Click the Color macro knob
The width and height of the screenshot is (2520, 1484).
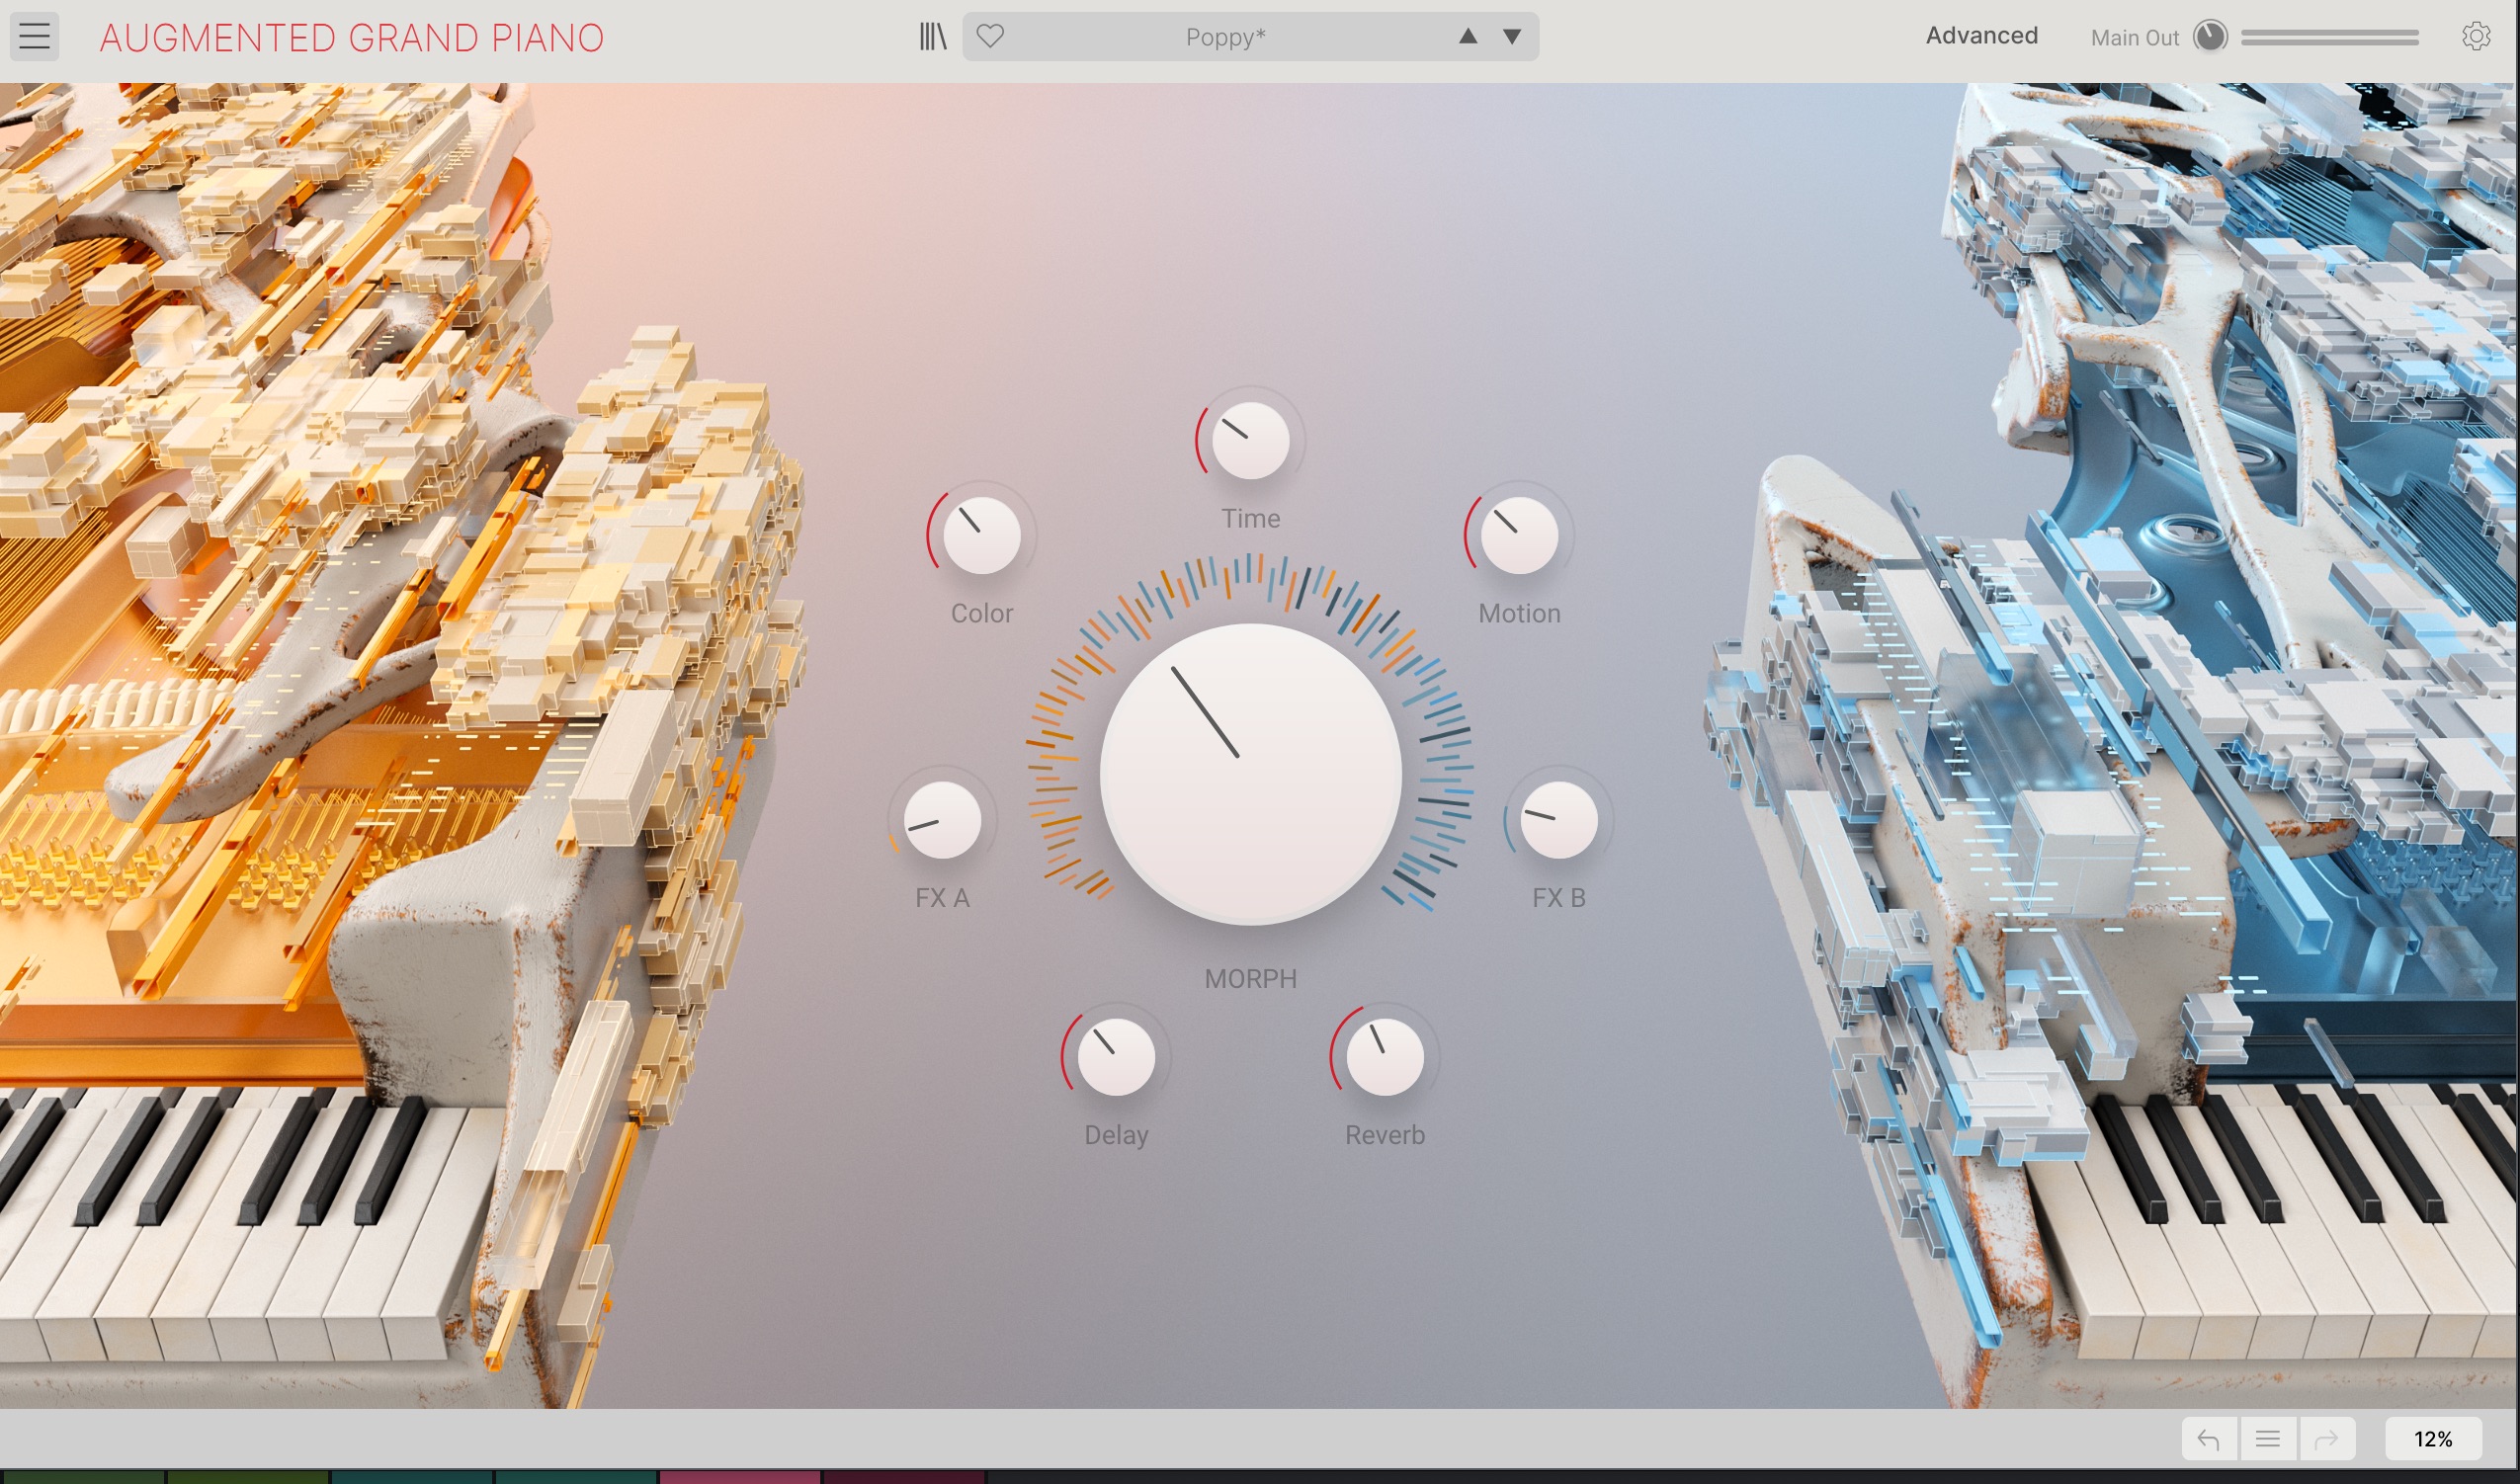coord(981,535)
